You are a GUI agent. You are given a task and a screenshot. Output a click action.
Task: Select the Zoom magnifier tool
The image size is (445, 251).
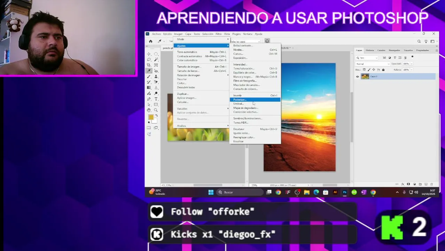click(x=156, y=110)
